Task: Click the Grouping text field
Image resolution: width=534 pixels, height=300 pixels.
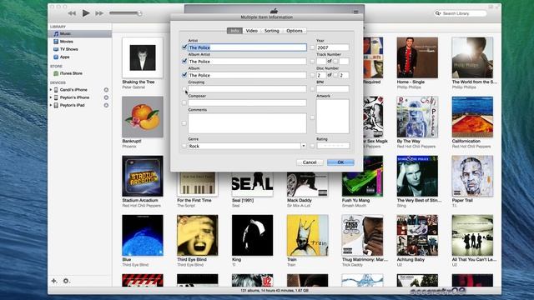Action: tap(247, 89)
